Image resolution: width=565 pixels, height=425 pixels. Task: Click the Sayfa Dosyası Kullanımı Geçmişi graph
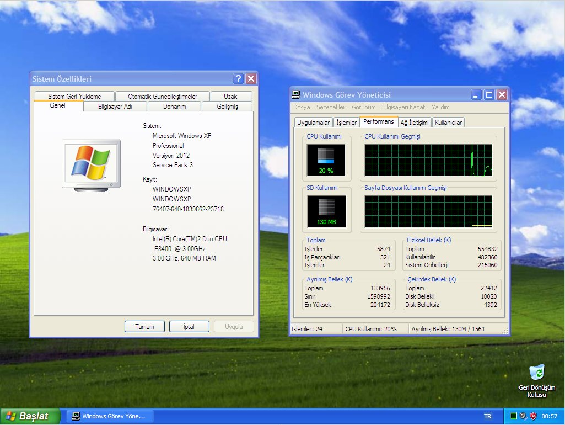point(428,211)
